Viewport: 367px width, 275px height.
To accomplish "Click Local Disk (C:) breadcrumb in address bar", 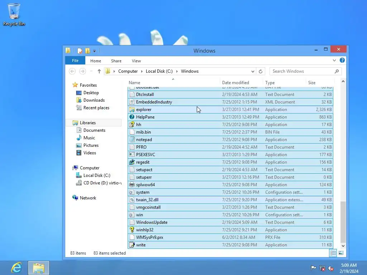I will [159, 71].
